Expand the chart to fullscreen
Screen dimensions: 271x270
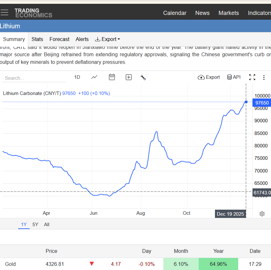252,77
